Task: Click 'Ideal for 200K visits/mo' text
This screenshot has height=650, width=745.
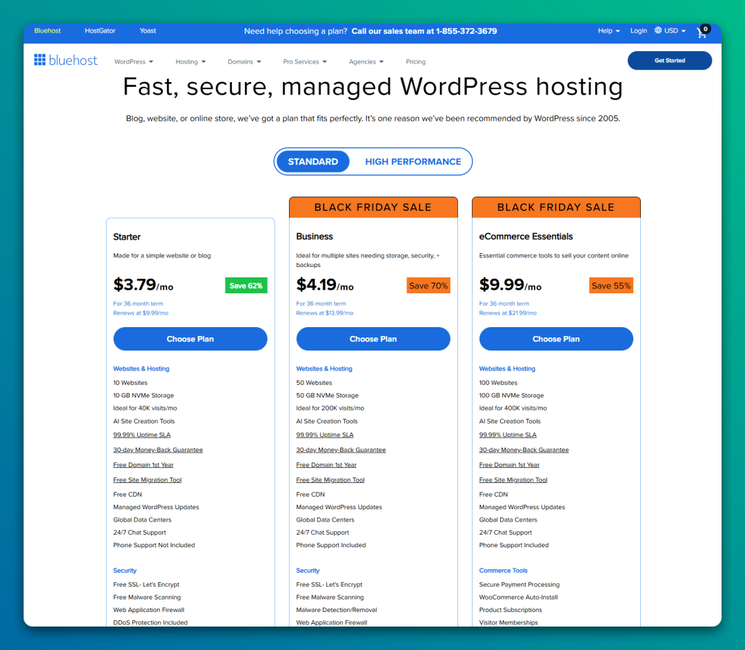Action: click(x=330, y=408)
